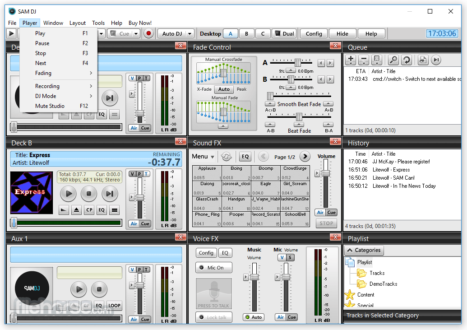This screenshot has width=467, height=330.
Task: Eject the track on Deck B
Action: pos(77,210)
